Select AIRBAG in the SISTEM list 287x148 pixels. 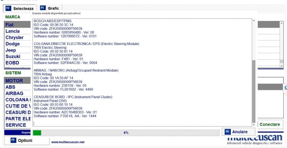[17, 93]
